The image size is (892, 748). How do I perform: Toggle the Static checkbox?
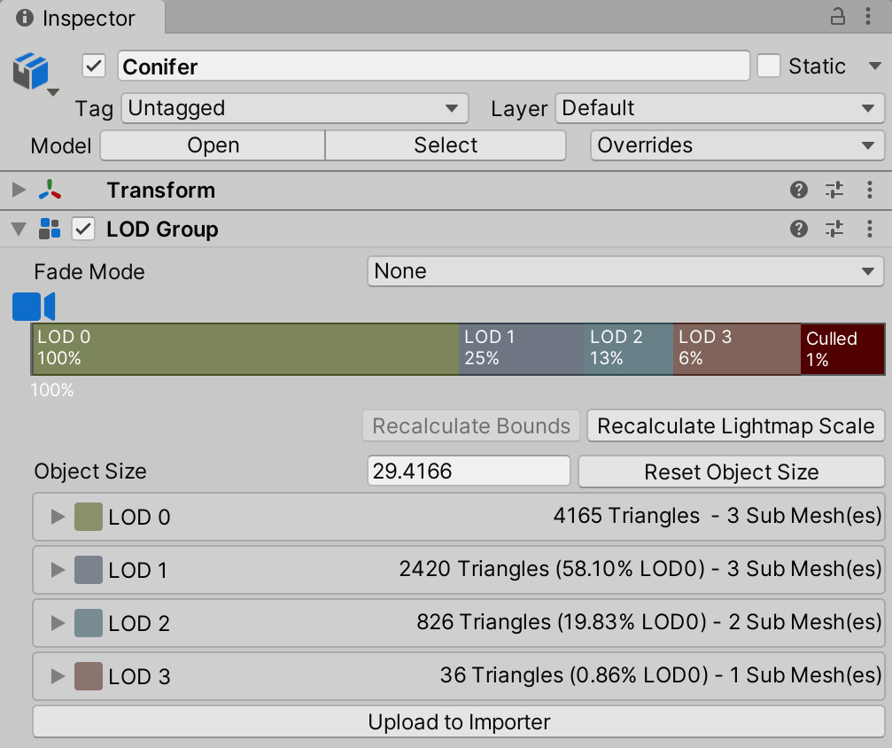tap(767, 66)
